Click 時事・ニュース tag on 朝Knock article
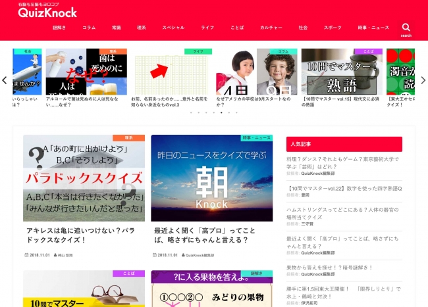This screenshot has width=428, height=307. coord(257,138)
